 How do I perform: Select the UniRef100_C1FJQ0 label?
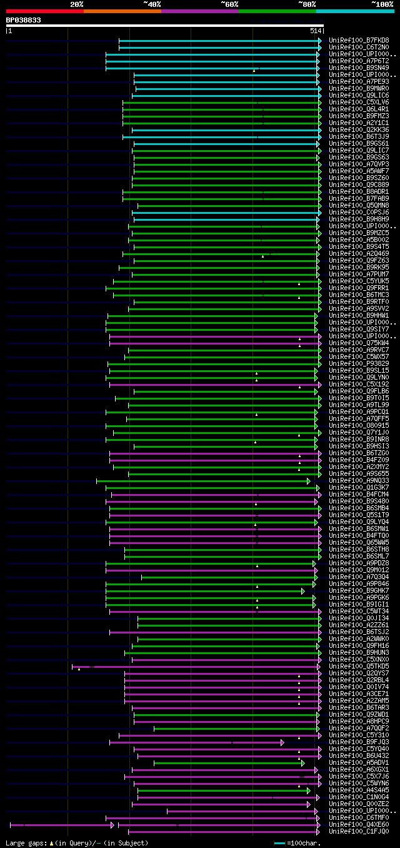click(359, 831)
